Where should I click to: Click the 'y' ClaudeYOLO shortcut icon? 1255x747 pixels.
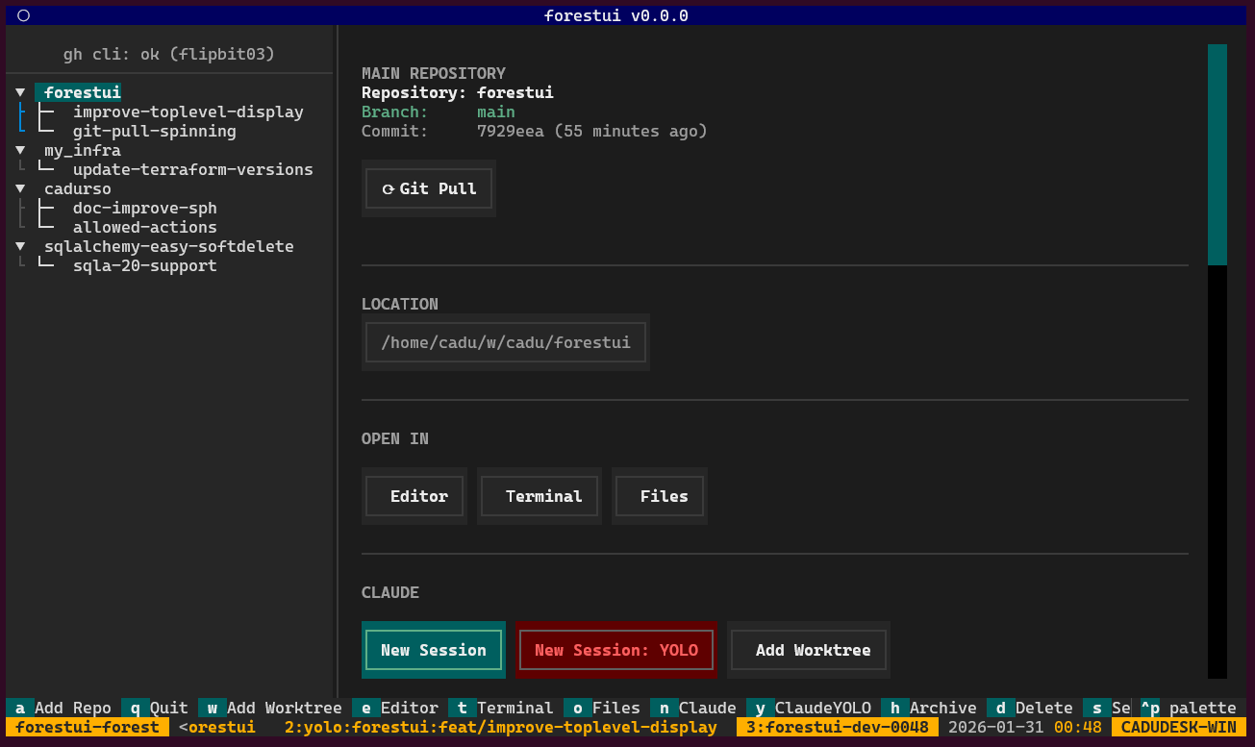[759, 708]
